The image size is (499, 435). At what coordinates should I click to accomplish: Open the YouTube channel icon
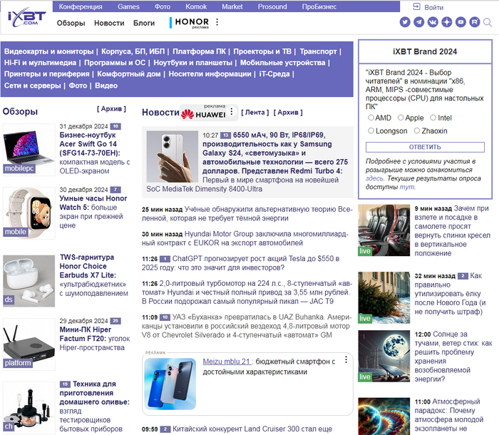pyautogui.click(x=461, y=22)
